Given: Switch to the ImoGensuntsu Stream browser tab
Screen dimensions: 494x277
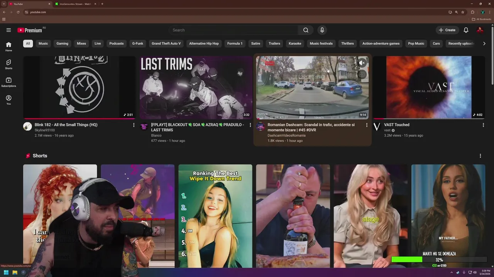Looking at the screenshot, I should click(x=75, y=4).
